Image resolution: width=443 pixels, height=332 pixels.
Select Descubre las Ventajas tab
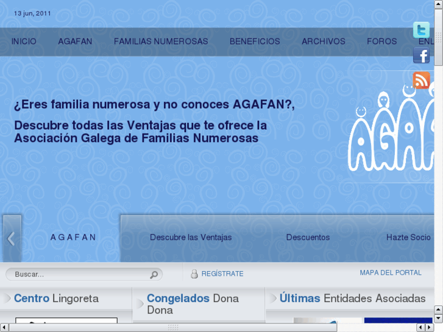point(191,238)
